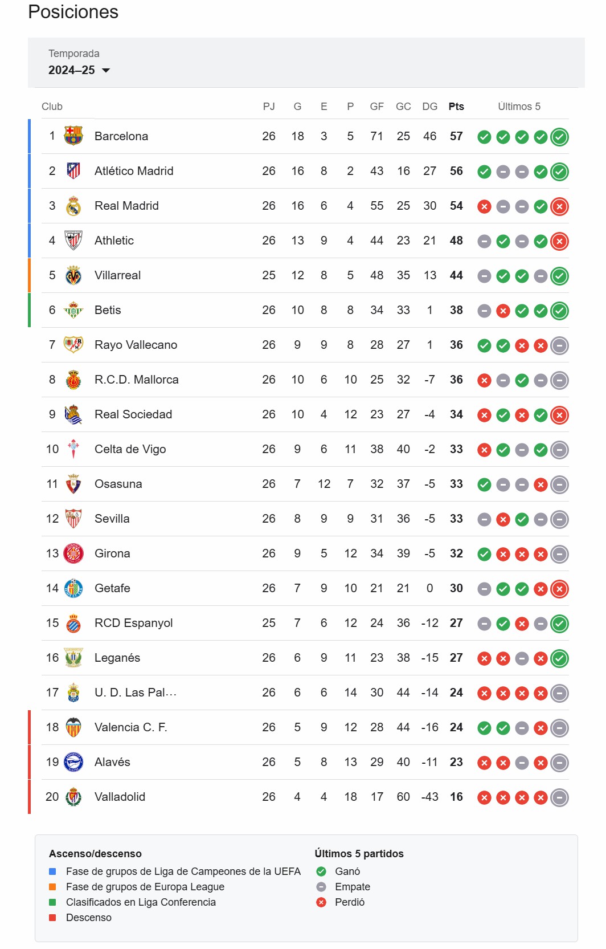Screen dimensions: 606x949
Task: Click the red Descenso legend swatch
Action: coord(52,917)
